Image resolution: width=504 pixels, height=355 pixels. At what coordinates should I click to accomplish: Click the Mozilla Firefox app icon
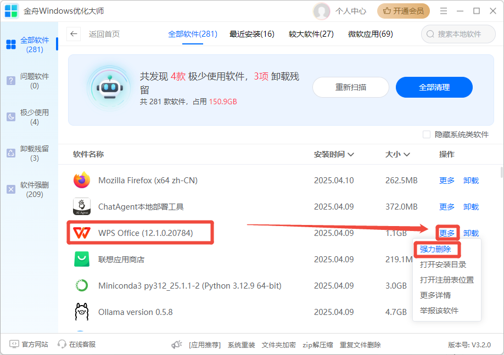82,180
